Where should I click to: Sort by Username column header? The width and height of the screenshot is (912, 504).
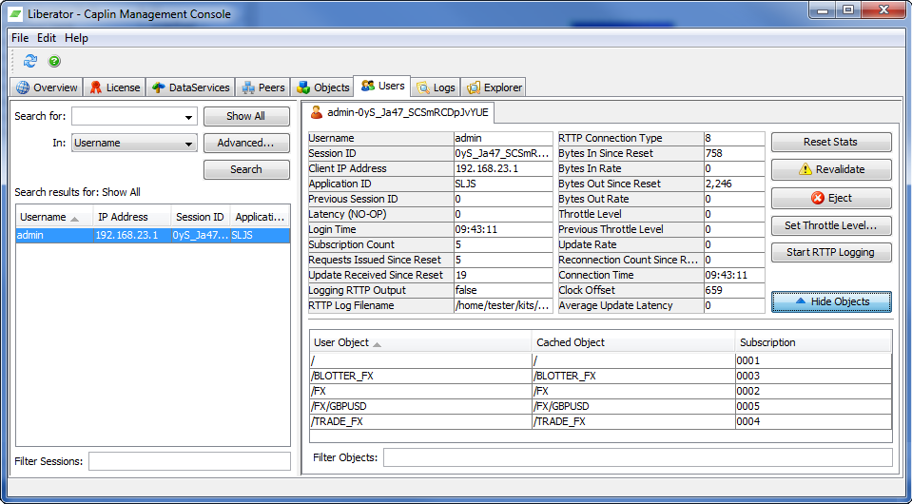pyautogui.click(x=54, y=217)
